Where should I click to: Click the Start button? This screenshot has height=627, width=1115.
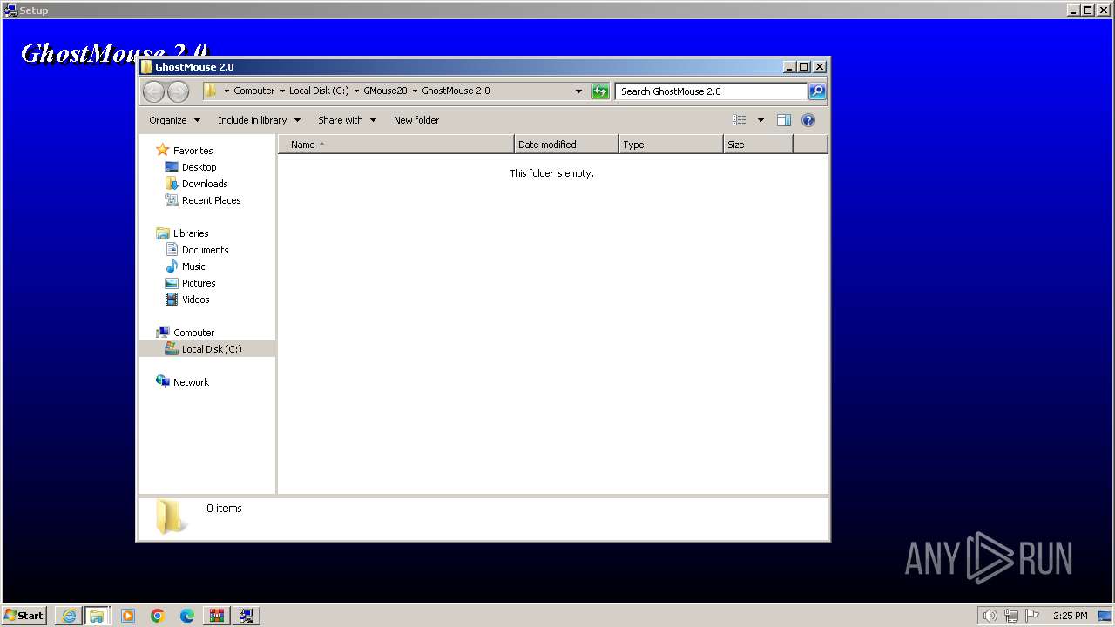click(24, 615)
